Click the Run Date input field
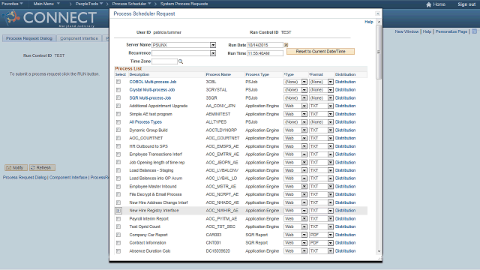The width and height of the screenshot is (480, 270). [265, 45]
